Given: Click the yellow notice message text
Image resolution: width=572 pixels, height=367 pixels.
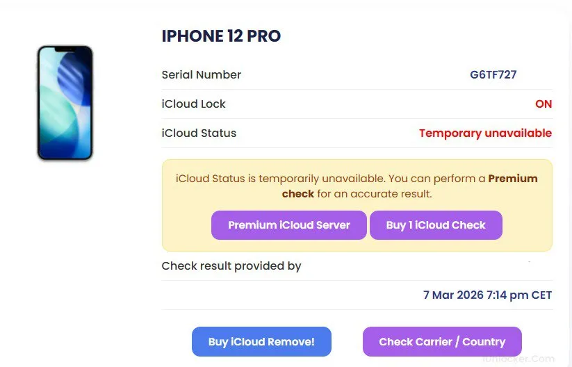Looking at the screenshot, I should pyautogui.click(x=330, y=179).
